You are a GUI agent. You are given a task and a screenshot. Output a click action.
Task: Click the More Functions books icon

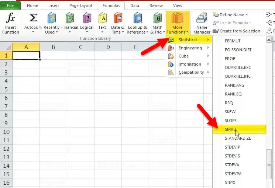[x=177, y=18]
